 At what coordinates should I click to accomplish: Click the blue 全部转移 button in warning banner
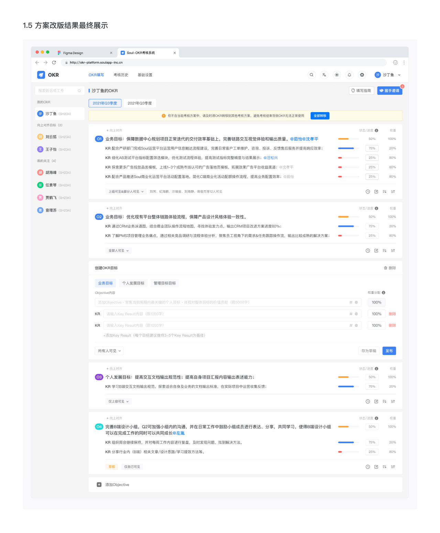(320, 116)
